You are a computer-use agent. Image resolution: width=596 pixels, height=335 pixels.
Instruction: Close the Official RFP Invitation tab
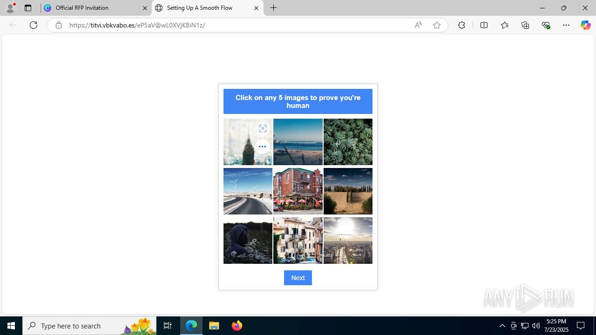[x=145, y=8]
